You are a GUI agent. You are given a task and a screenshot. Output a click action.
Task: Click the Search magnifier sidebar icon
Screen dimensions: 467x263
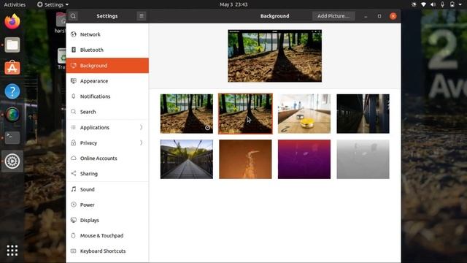pyautogui.click(x=74, y=112)
